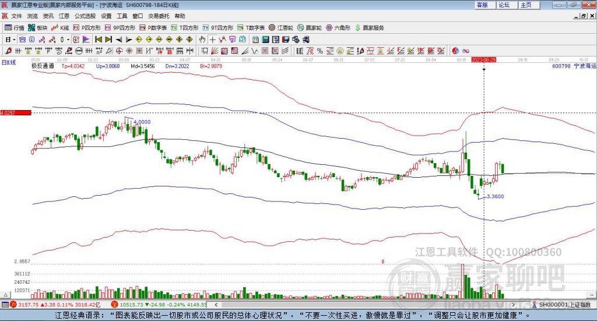Select the pencil drawing tool

point(8,51)
